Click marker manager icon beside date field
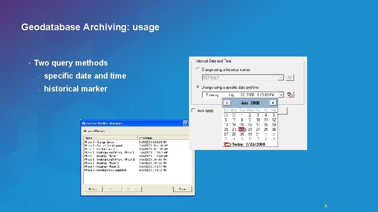378x212 pixels. click(290, 95)
